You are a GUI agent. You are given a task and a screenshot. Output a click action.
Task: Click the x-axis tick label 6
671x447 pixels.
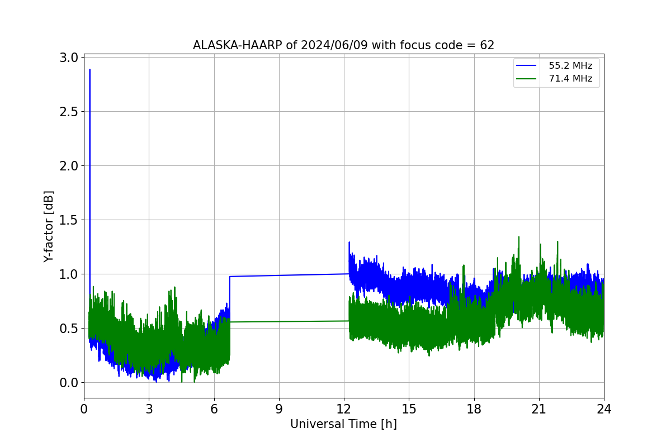pos(214,409)
